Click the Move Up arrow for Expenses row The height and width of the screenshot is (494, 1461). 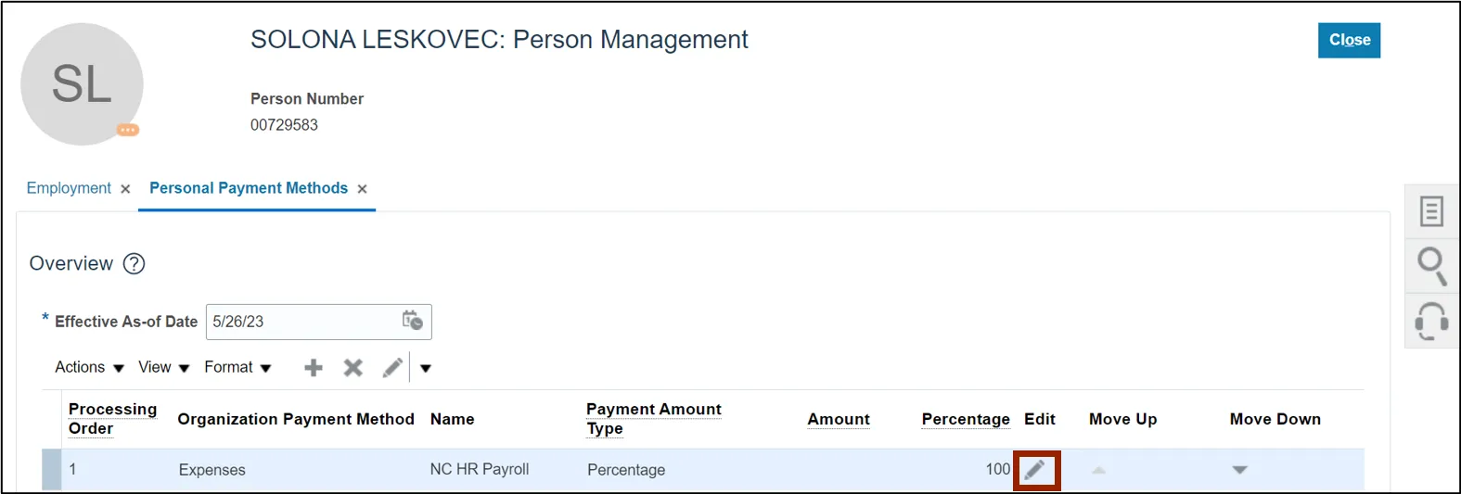1098,470
